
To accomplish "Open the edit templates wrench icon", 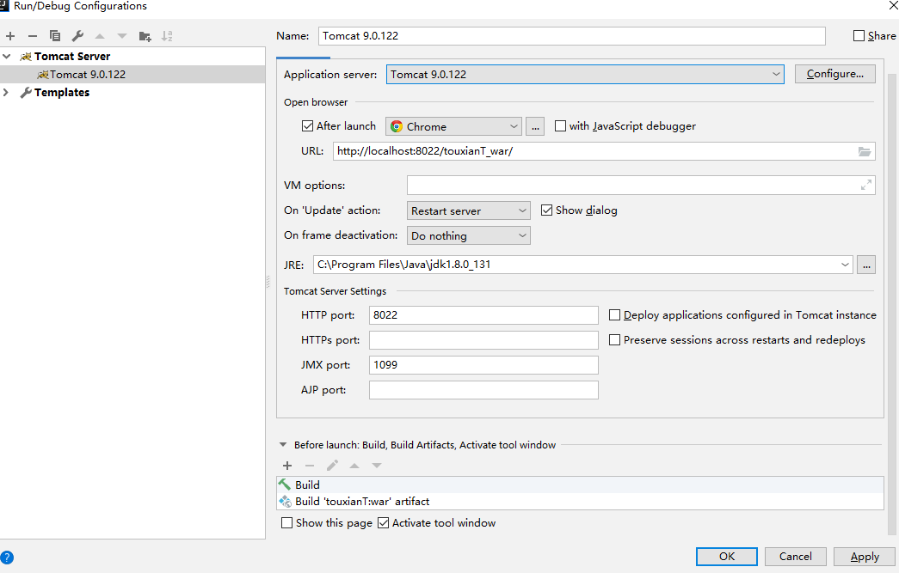I will 77,36.
